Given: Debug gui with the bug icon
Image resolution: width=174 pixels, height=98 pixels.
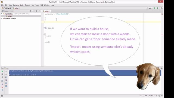Looking at the screenshot, I should click(157, 8).
